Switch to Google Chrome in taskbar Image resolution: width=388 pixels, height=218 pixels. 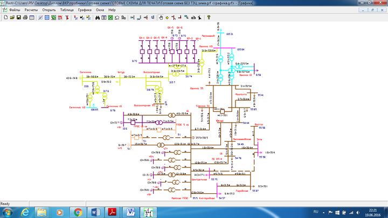(x=78, y=212)
